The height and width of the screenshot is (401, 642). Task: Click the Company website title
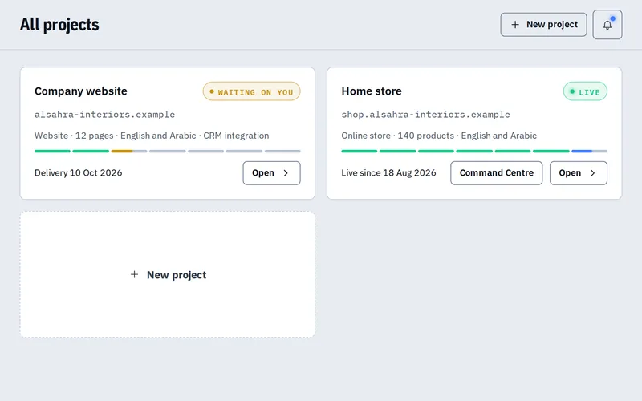point(81,91)
